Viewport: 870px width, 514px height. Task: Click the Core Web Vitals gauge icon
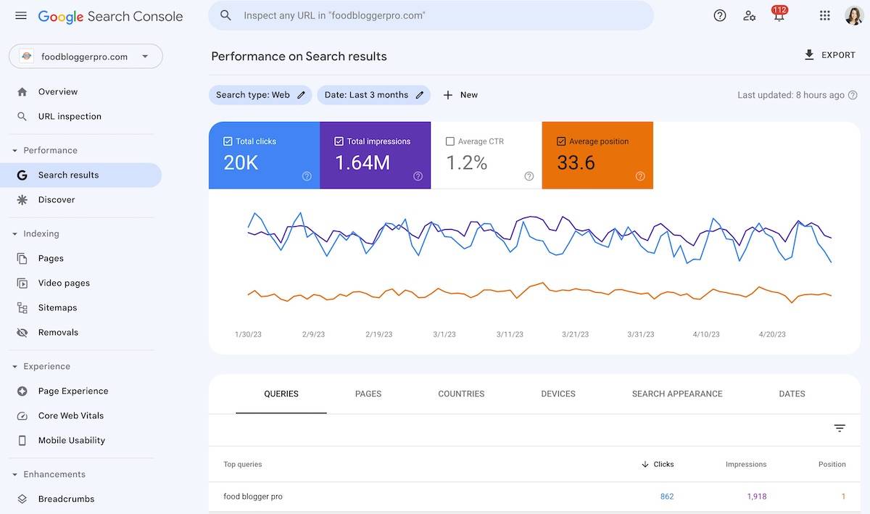pos(22,416)
